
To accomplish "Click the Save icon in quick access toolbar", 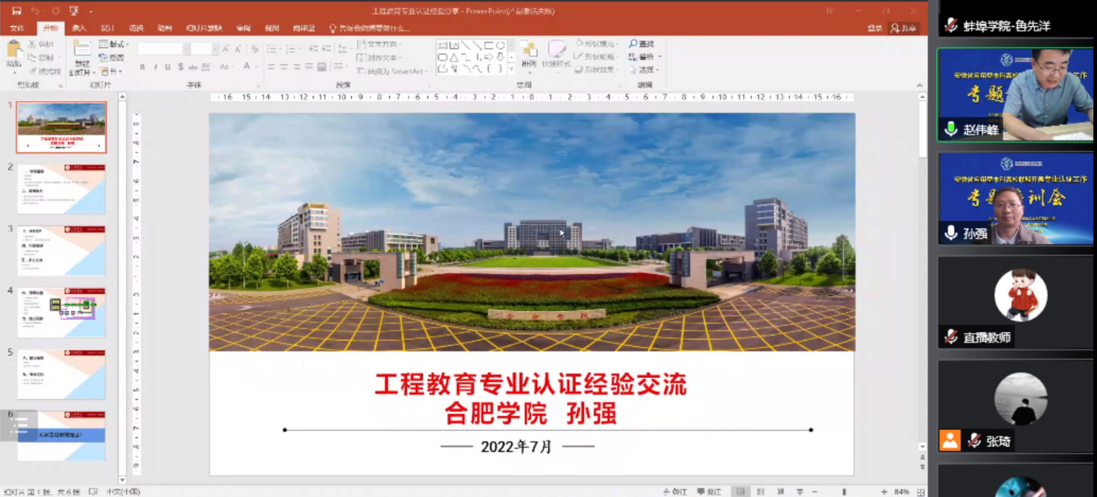I will click(x=17, y=12).
